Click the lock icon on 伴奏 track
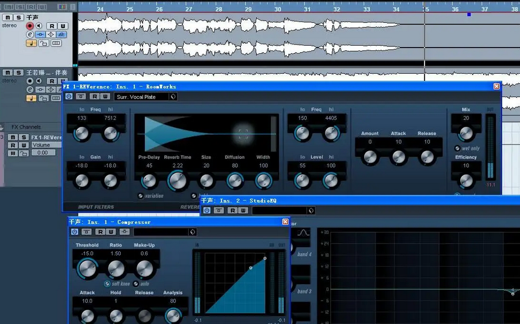Image resolution: width=520 pixels, height=324 pixels. click(43, 98)
